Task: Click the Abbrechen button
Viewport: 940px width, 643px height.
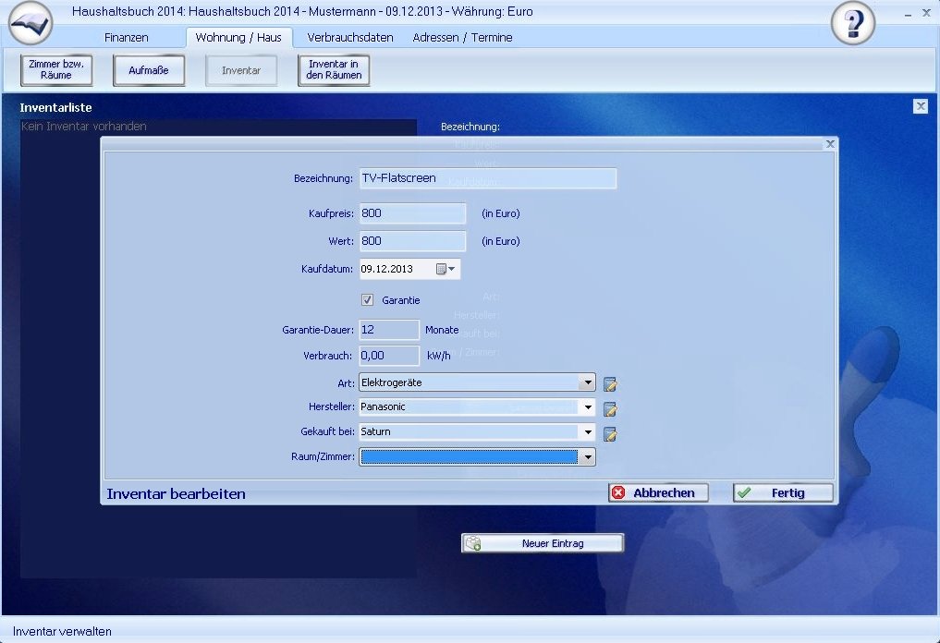Action: point(658,493)
